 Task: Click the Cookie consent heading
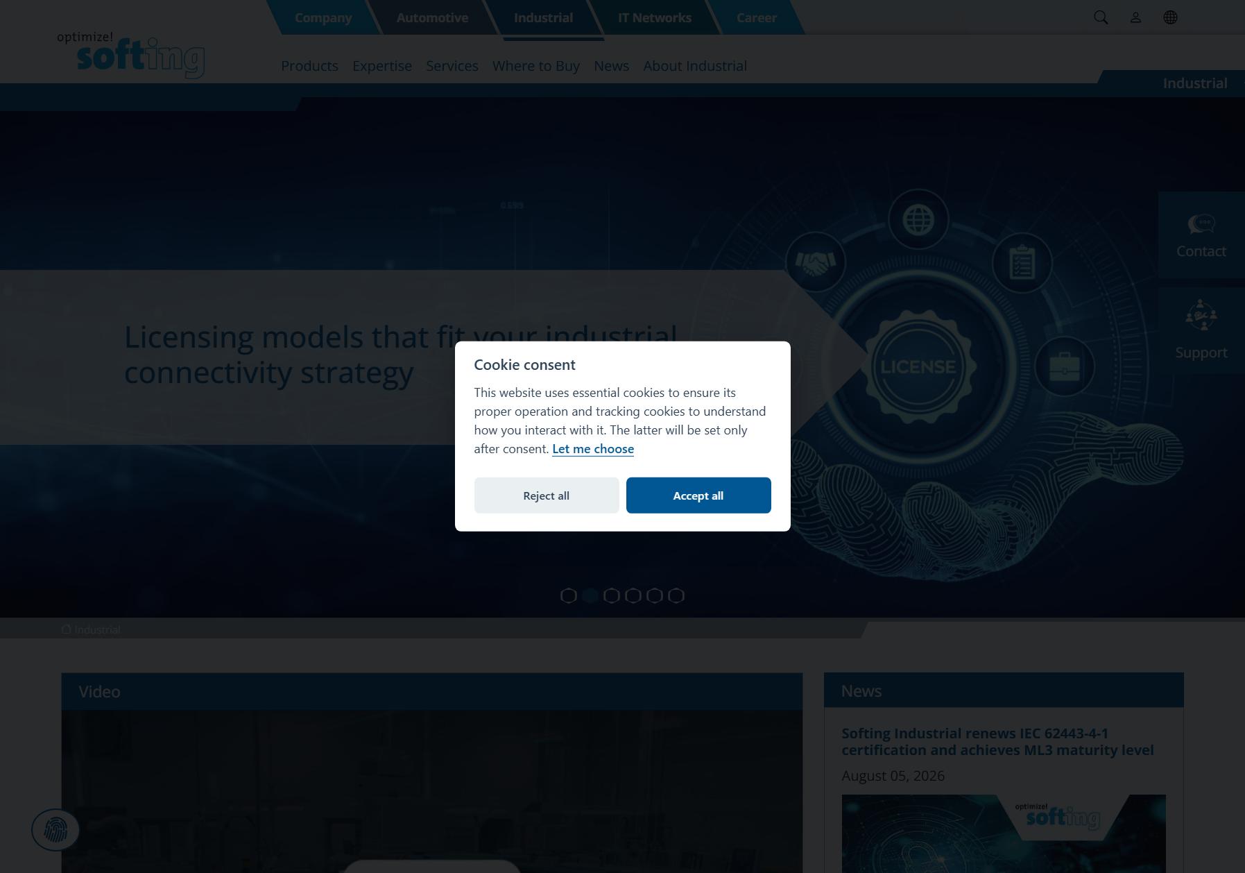pyautogui.click(x=524, y=365)
